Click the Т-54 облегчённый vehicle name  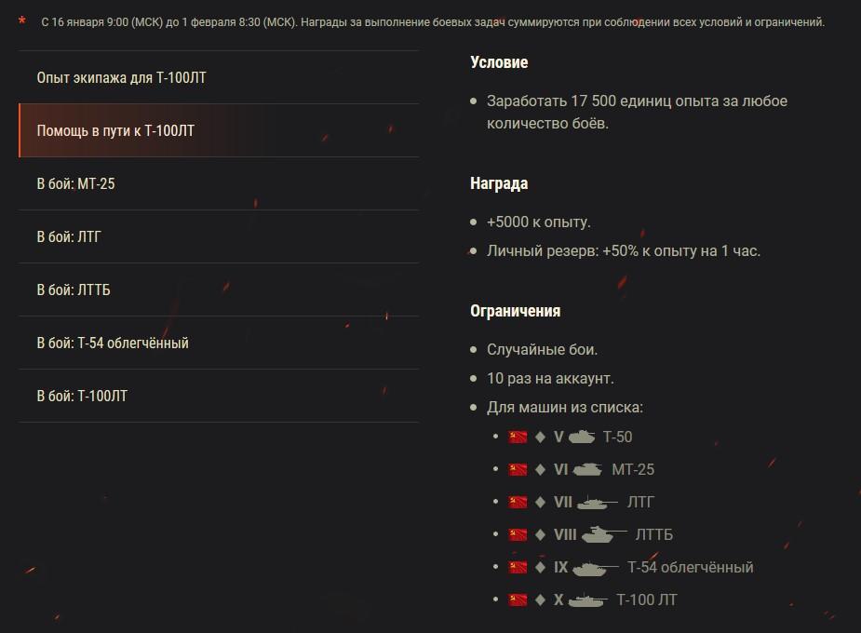(x=690, y=567)
